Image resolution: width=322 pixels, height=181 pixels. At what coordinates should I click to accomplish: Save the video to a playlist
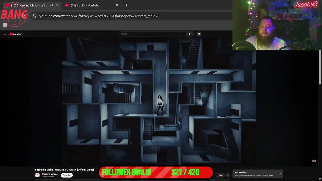[219, 175]
